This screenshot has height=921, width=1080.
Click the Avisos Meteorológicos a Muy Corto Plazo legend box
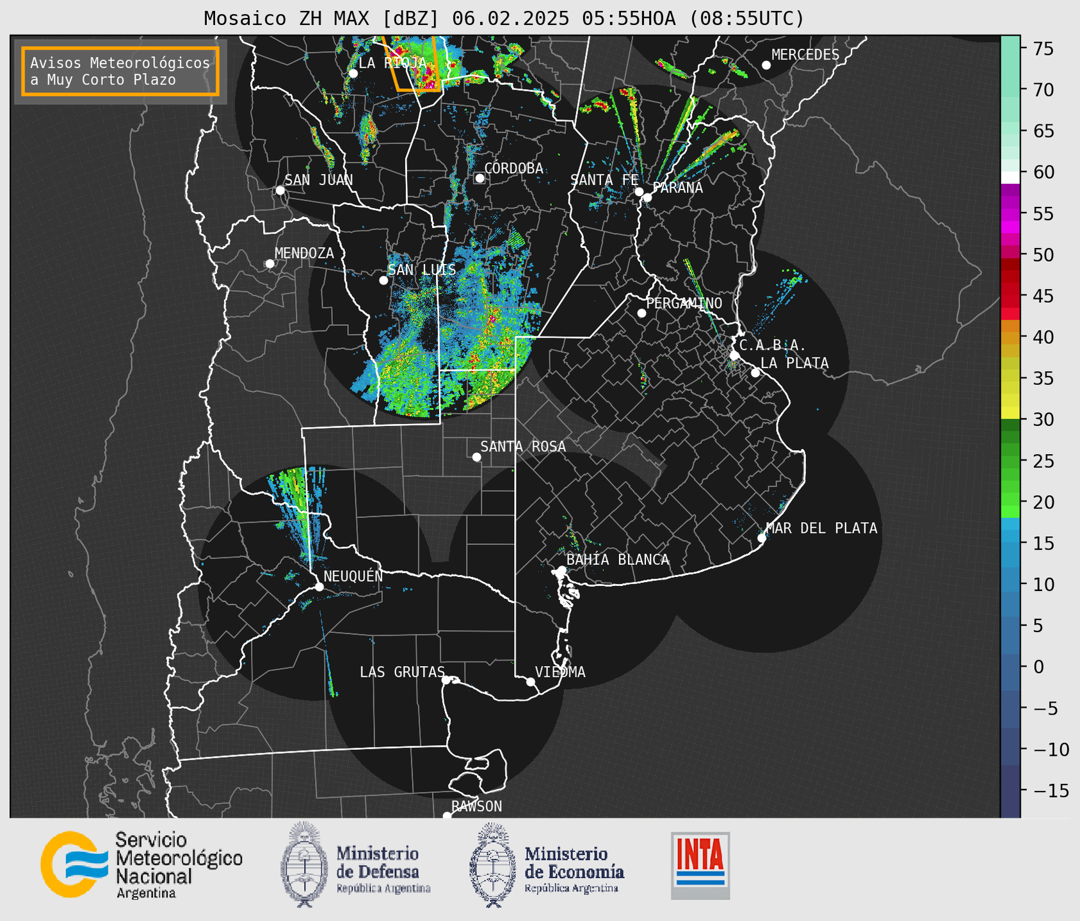120,71
